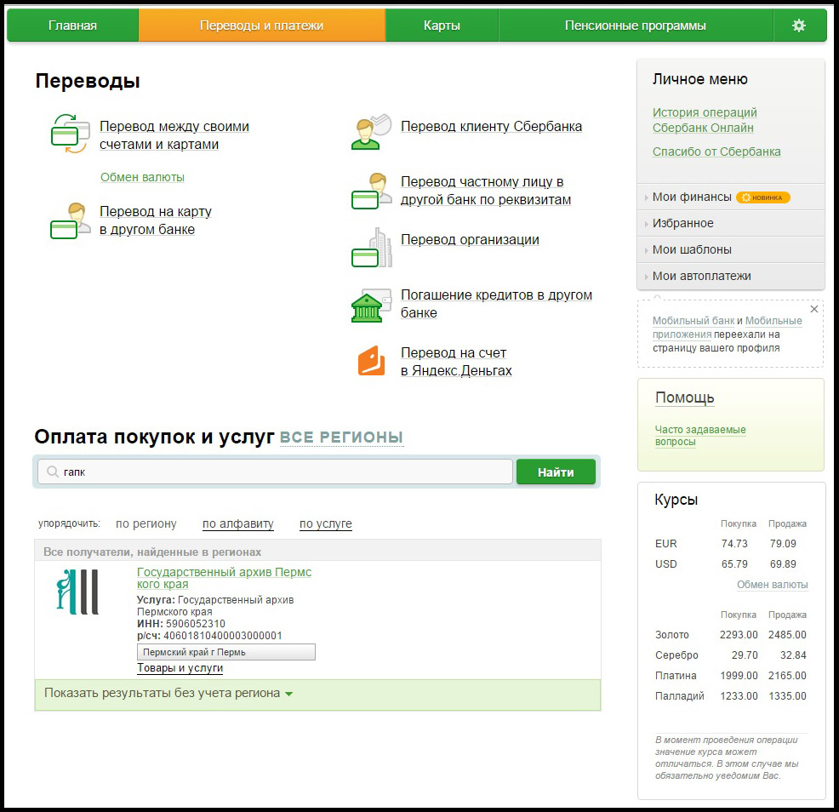The width and height of the screenshot is (839, 812).
Task: Click the own-accounts transfer cards icon
Action: pyautogui.click(x=70, y=134)
